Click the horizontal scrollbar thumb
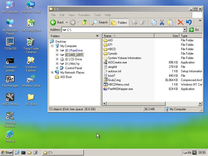The height and width of the screenshot is (156, 208). click(136, 104)
